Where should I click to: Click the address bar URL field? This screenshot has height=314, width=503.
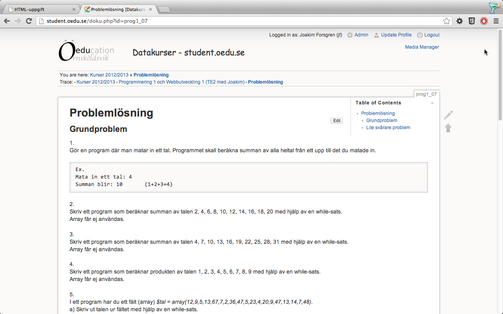pyautogui.click(x=236, y=21)
